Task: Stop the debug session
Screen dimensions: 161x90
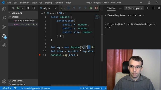Action: click(96, 8)
